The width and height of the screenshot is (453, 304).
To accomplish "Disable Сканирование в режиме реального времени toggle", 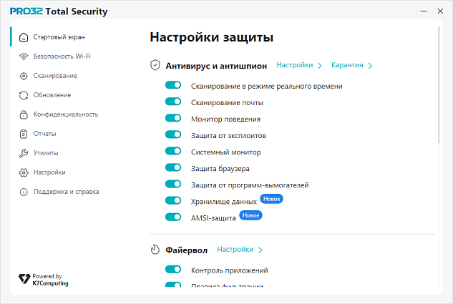I will [x=173, y=85].
